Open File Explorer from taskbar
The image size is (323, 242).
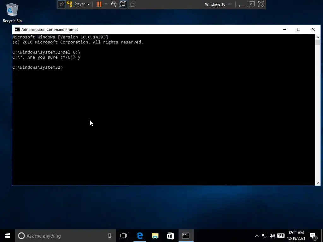[155, 236]
